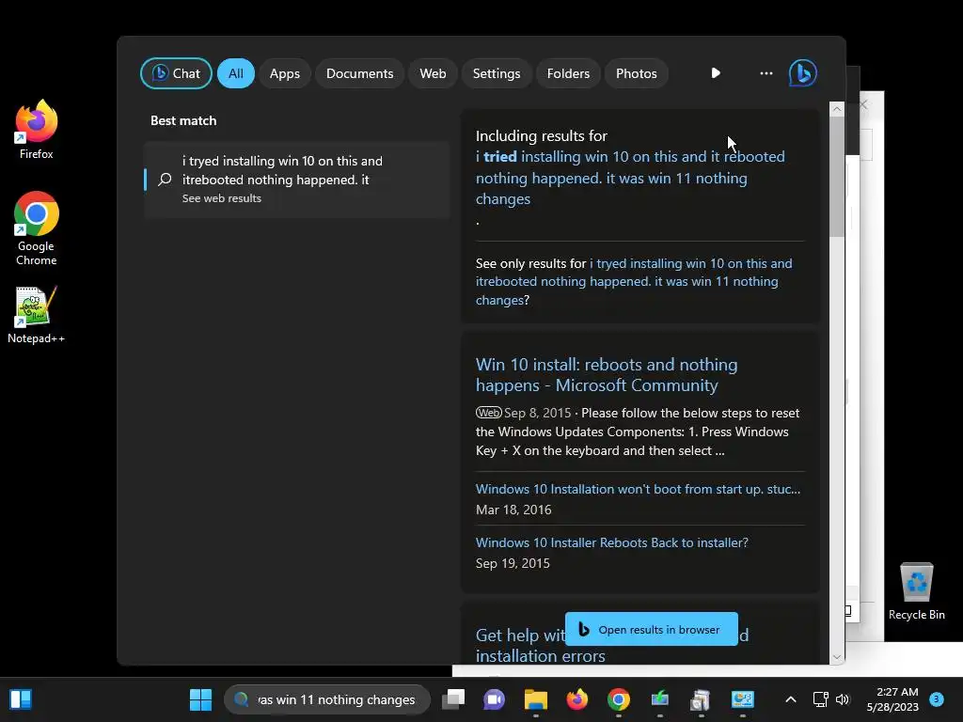The width and height of the screenshot is (963, 722).
Task: Open Task View on the taskbar
Action: (453, 699)
